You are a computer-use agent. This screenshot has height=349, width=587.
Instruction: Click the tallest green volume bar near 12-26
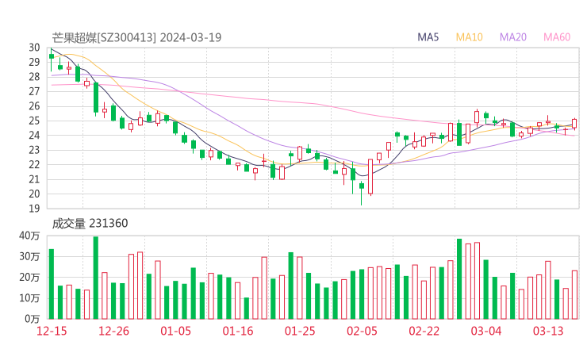(96, 278)
